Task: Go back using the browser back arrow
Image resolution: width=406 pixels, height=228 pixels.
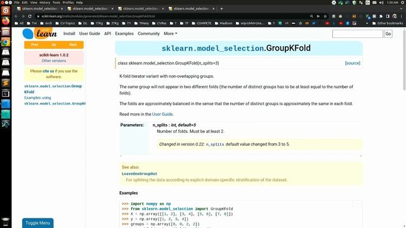Action: click(16, 16)
